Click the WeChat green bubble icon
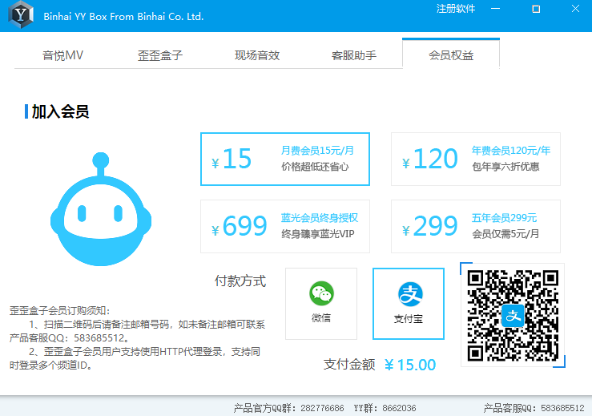This screenshot has width=592, height=416. pos(321,293)
